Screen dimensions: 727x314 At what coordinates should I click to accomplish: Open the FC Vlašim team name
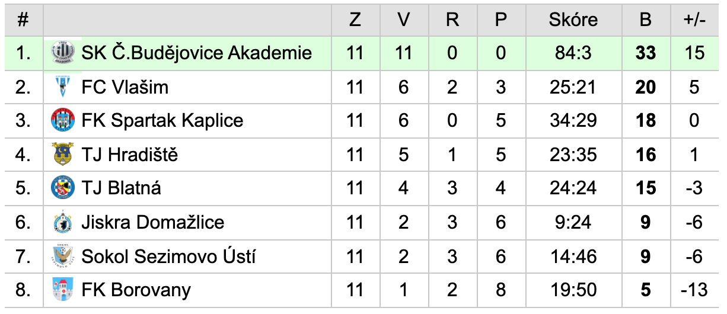pyautogui.click(x=125, y=87)
